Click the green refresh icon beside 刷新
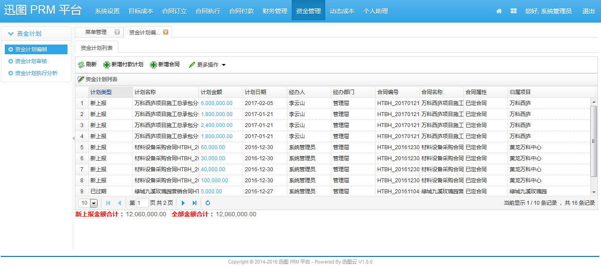The image size is (601, 267). (81, 65)
